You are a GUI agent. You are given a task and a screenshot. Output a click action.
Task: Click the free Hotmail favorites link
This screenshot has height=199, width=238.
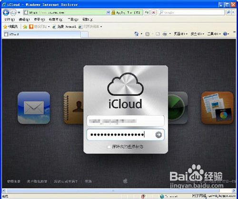click(x=64, y=27)
